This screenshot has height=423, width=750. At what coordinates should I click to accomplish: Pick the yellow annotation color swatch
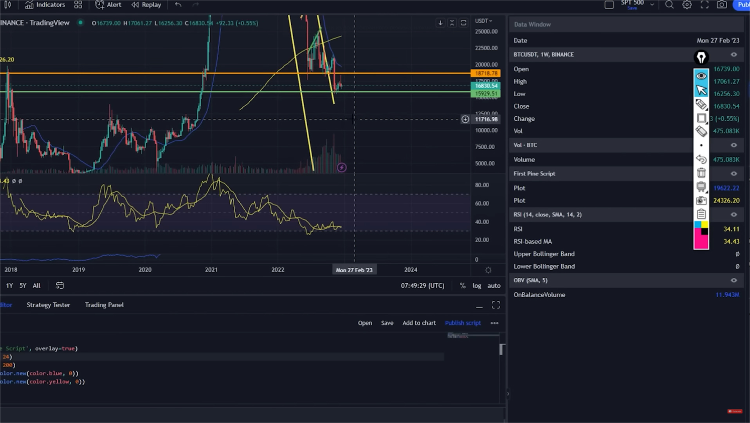(705, 225)
